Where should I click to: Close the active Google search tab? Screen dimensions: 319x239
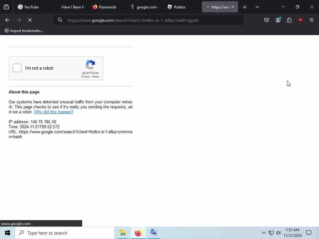[x=233, y=7]
